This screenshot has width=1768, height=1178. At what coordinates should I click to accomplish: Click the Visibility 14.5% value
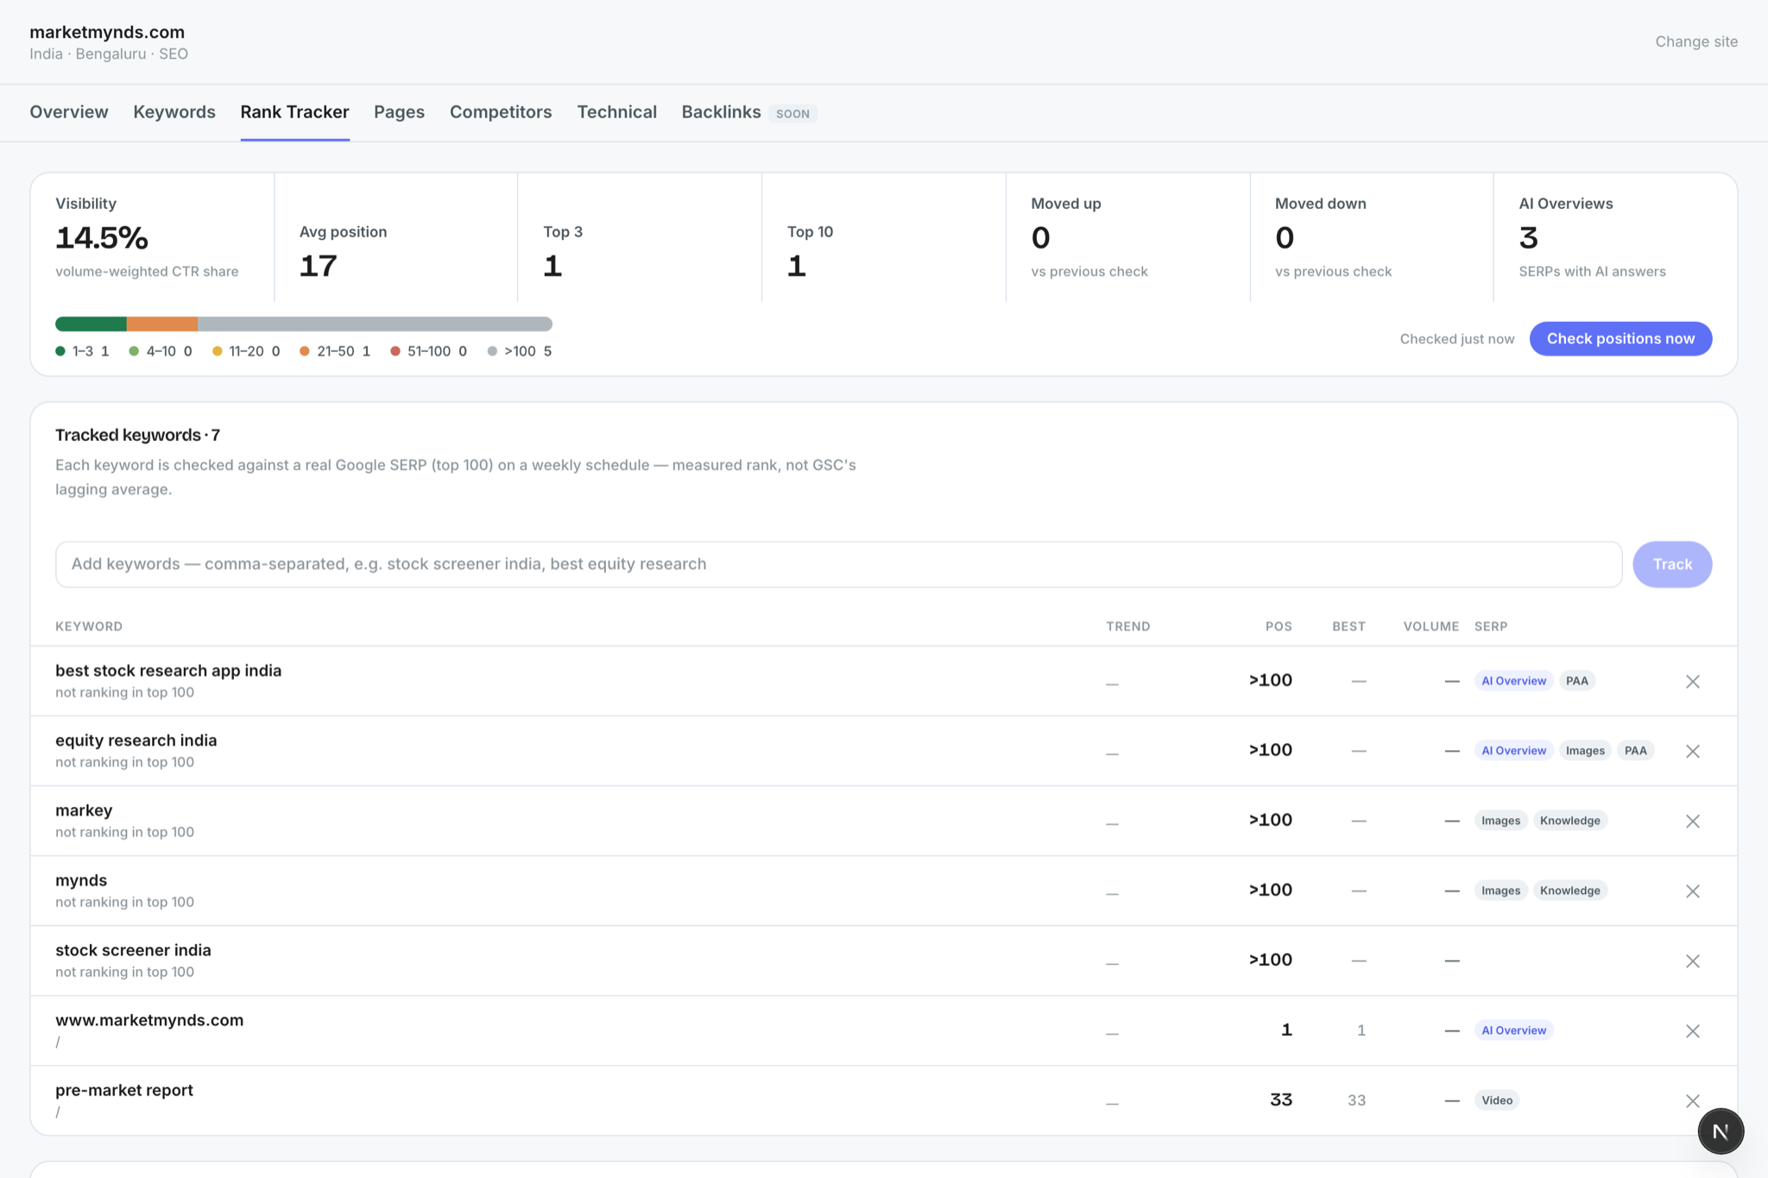click(x=102, y=237)
